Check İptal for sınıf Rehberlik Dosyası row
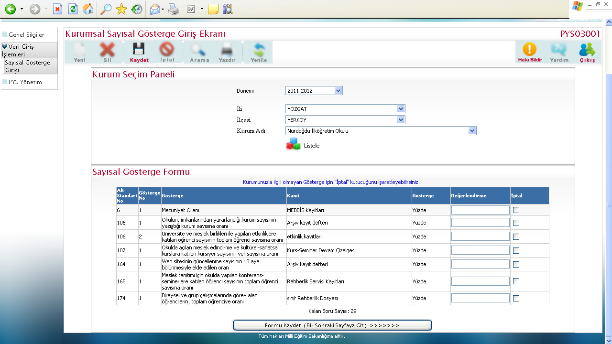The height and width of the screenshot is (344, 612). (516, 298)
